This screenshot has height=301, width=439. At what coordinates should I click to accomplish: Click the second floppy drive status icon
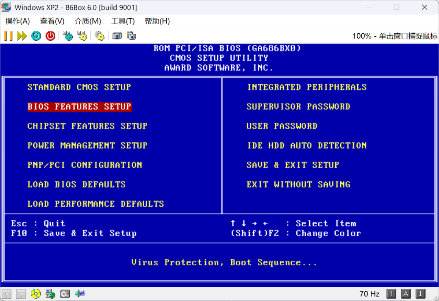pos(21,294)
